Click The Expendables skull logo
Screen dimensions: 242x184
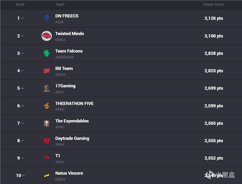(47, 123)
